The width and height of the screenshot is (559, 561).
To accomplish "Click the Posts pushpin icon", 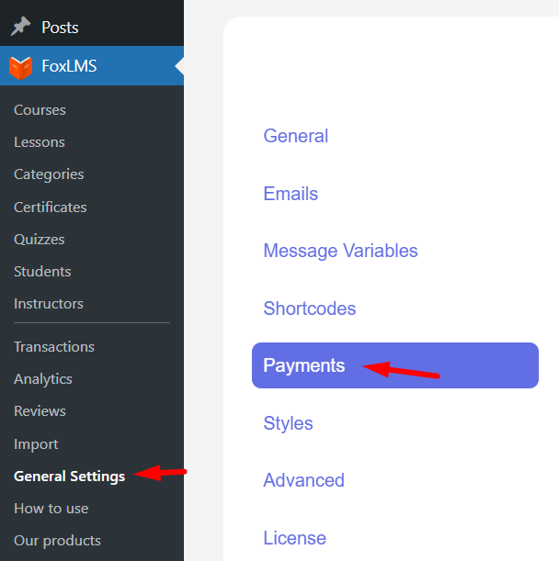I will (x=20, y=28).
